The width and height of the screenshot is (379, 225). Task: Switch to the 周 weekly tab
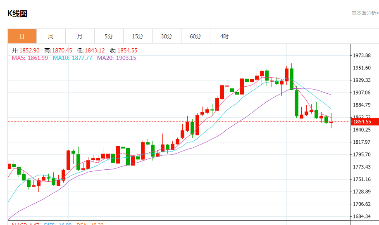point(51,36)
